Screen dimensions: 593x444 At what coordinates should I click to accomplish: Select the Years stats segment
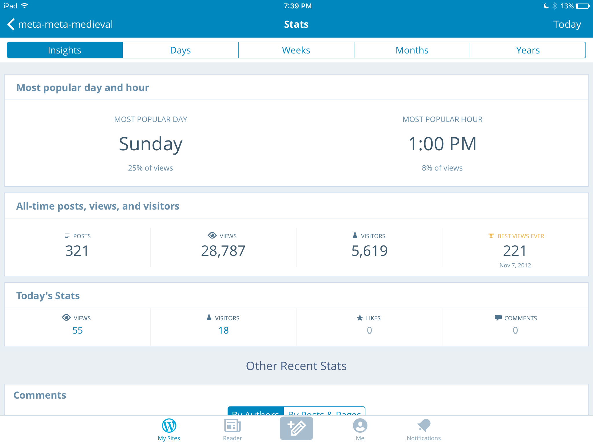(x=528, y=50)
